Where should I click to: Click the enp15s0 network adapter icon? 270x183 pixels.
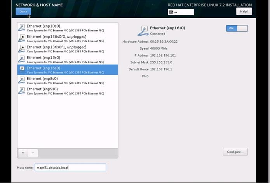22,59
